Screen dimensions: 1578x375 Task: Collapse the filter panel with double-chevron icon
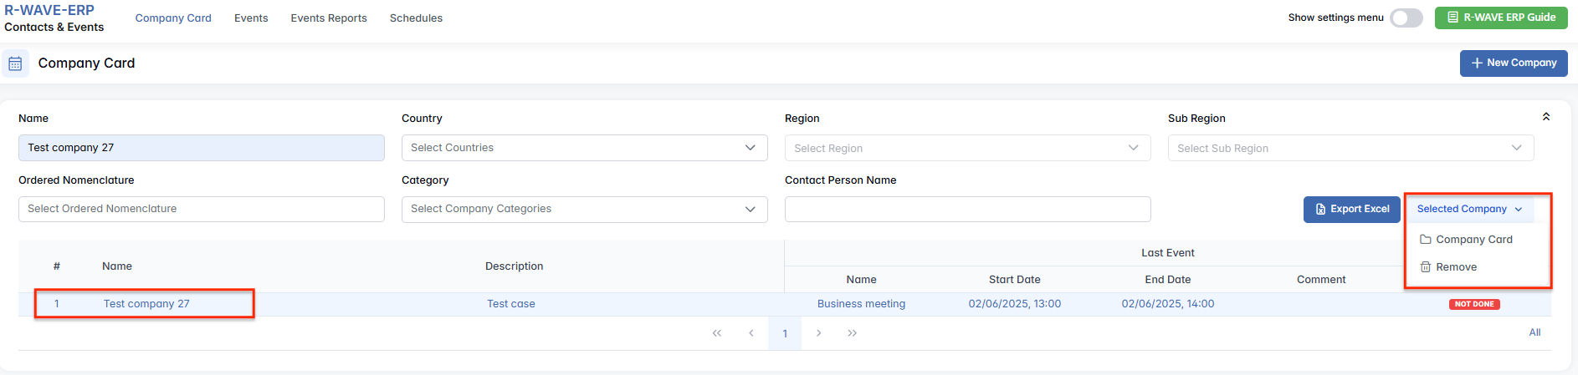1546,117
